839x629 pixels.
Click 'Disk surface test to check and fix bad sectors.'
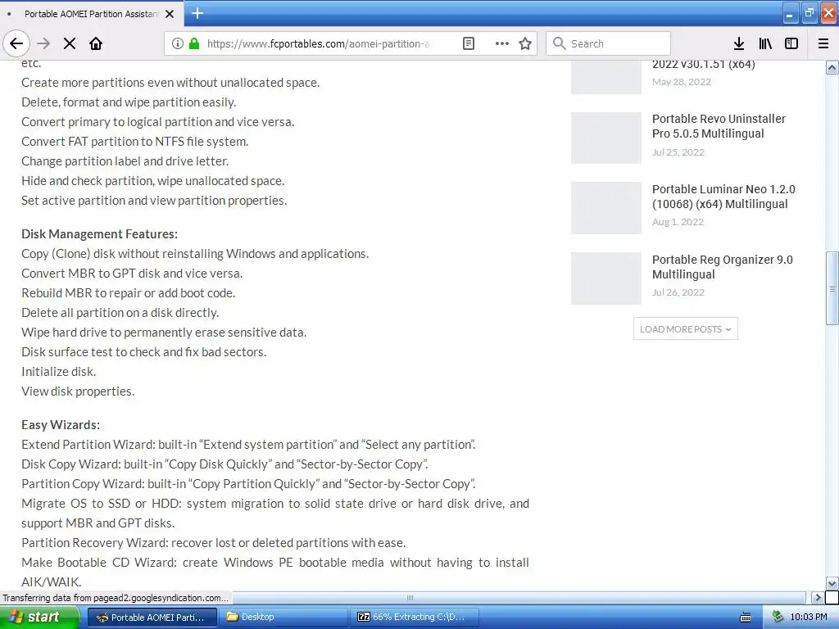pyautogui.click(x=144, y=352)
